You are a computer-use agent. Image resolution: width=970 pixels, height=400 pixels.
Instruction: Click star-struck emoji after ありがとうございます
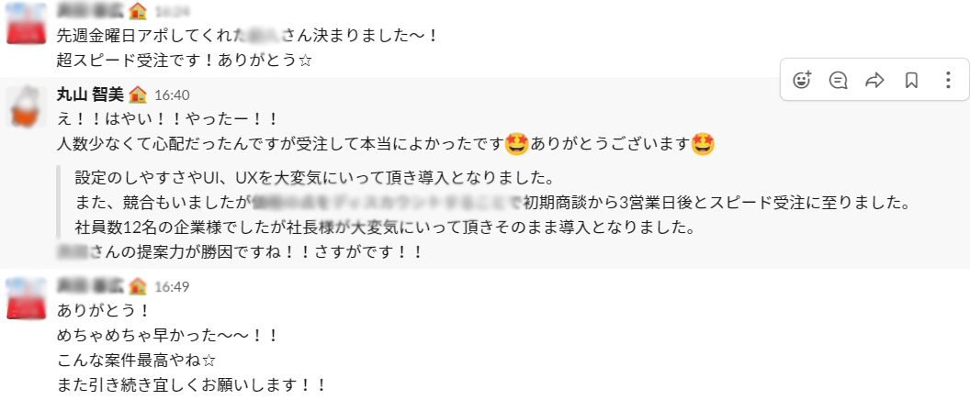703,144
